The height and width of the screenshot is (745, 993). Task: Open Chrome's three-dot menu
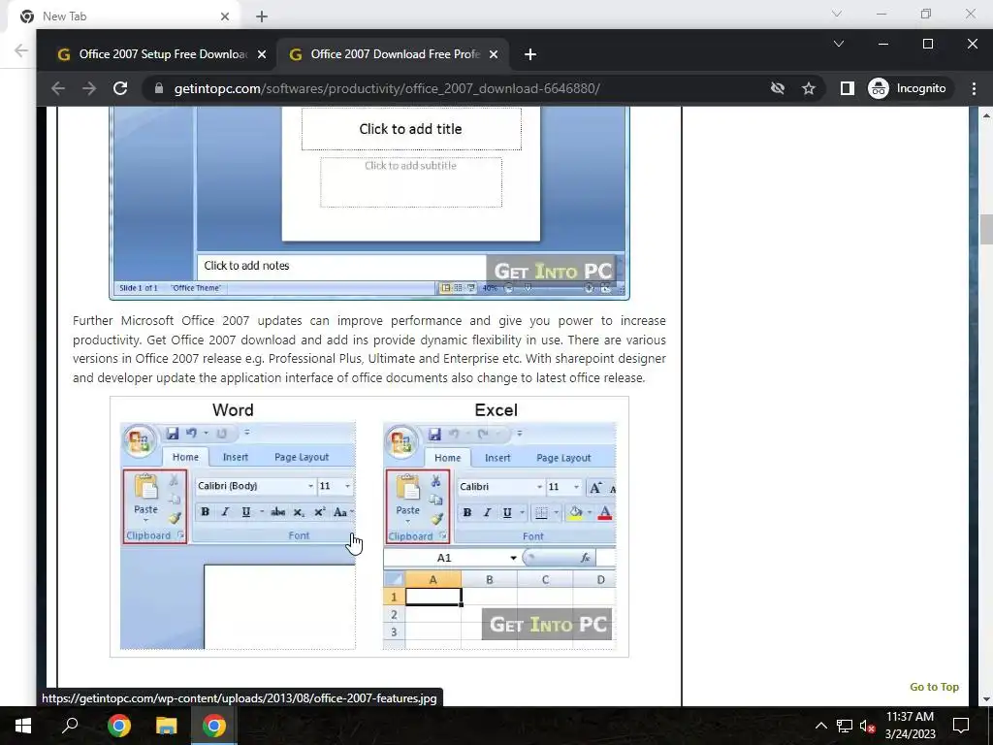[974, 88]
